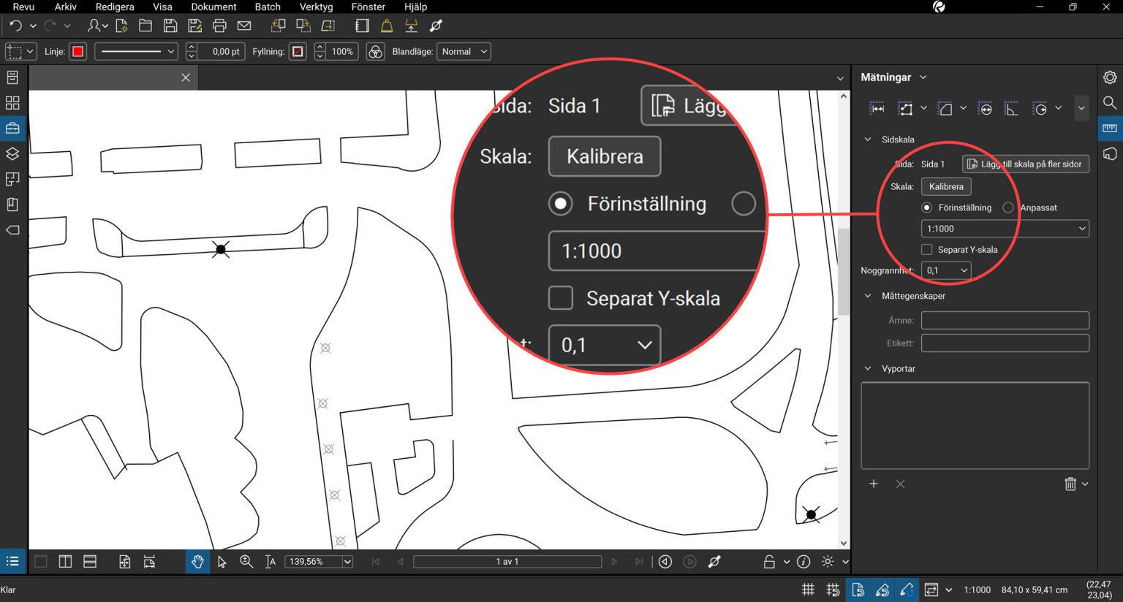1123x602 pixels.
Task: Select the Anpassat radio button
Action: [x=1008, y=208]
